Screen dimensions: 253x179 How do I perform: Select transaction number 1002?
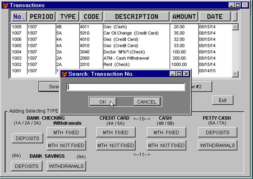coord(17,64)
